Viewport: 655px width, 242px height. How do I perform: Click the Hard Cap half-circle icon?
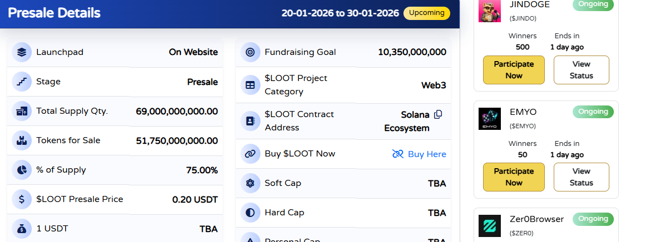point(250,213)
